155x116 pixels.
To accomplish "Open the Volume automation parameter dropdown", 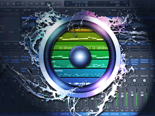I will pos(13,32).
